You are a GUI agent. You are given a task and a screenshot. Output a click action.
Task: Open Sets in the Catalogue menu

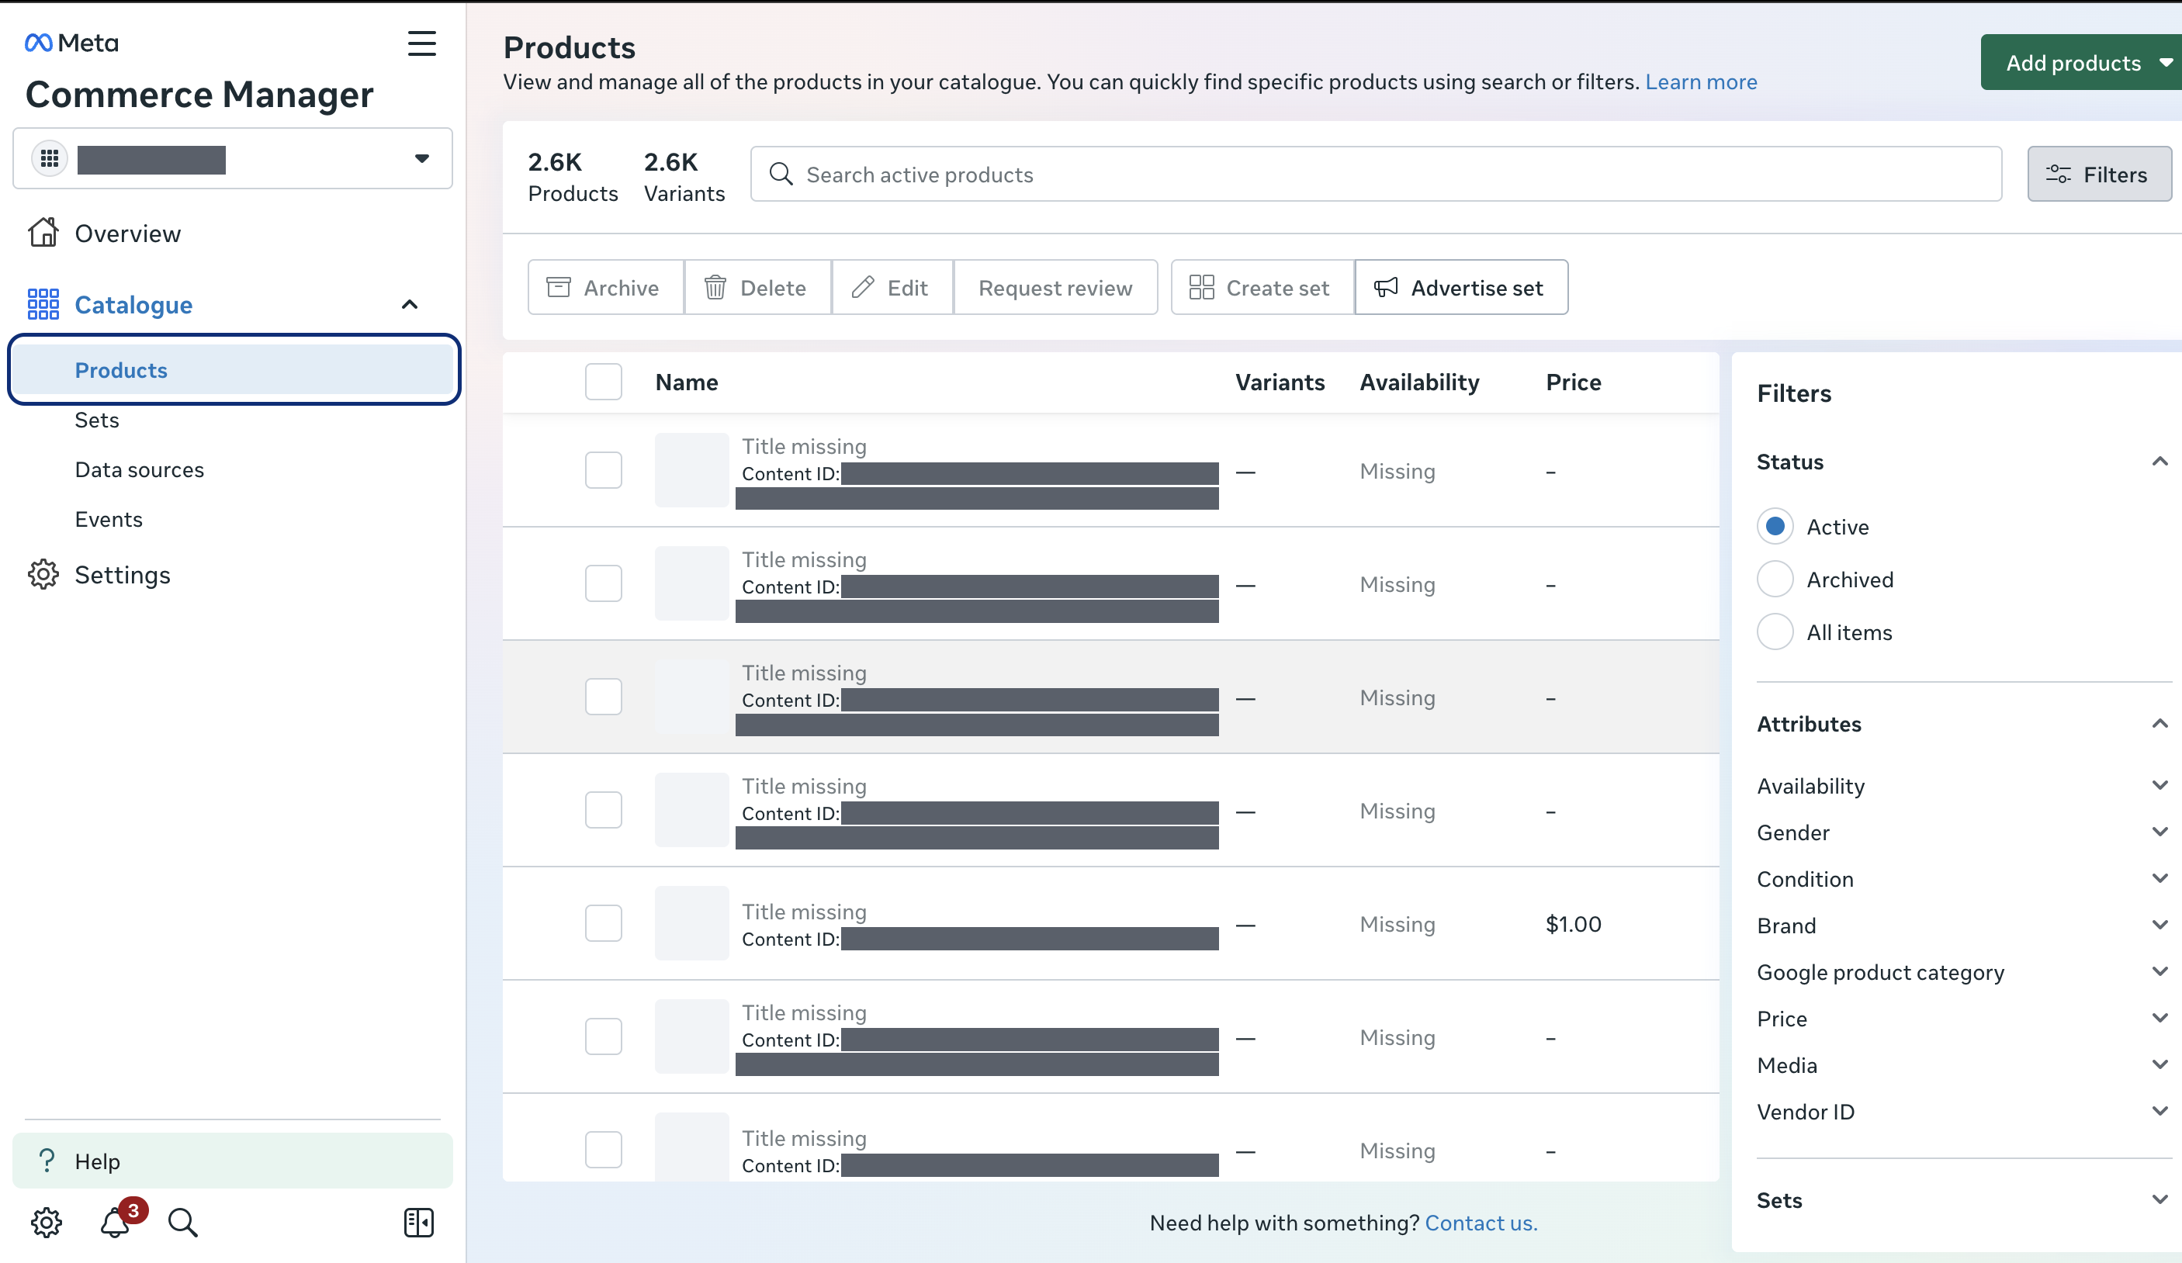click(x=97, y=420)
